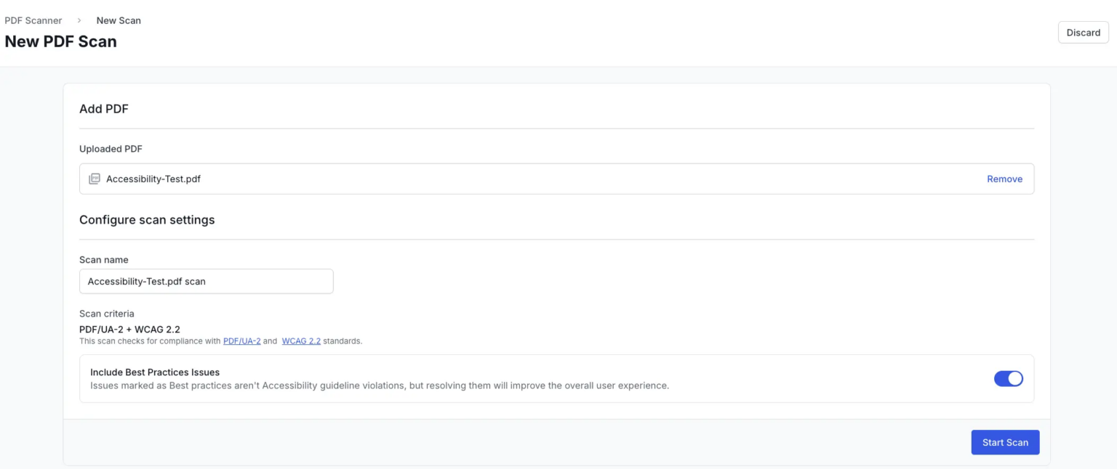
Task: Click the breadcrumb chevron separator
Action: (x=79, y=20)
